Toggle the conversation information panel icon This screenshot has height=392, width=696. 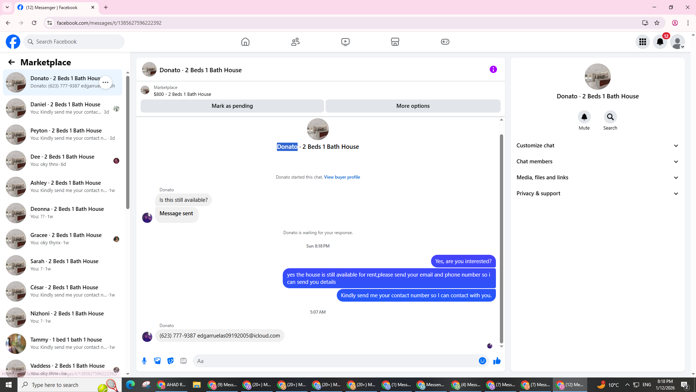493,69
